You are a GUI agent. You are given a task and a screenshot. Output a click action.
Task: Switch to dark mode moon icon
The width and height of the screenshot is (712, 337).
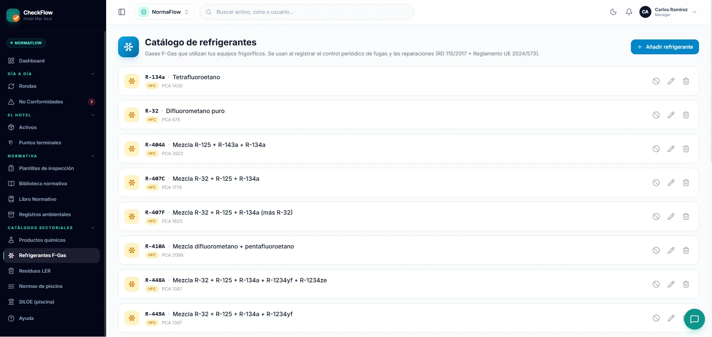[x=613, y=12]
